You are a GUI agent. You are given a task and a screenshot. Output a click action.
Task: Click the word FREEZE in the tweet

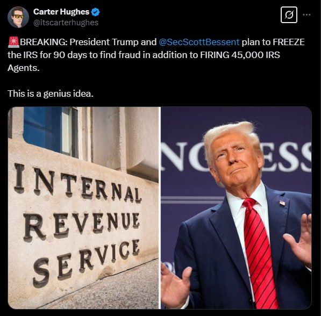(x=289, y=42)
